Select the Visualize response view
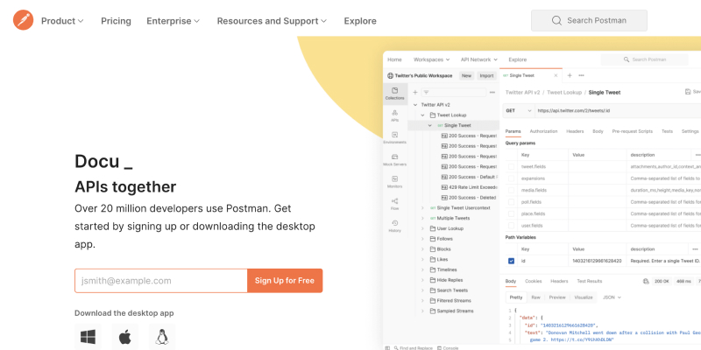The height and width of the screenshot is (350, 701). point(583,297)
